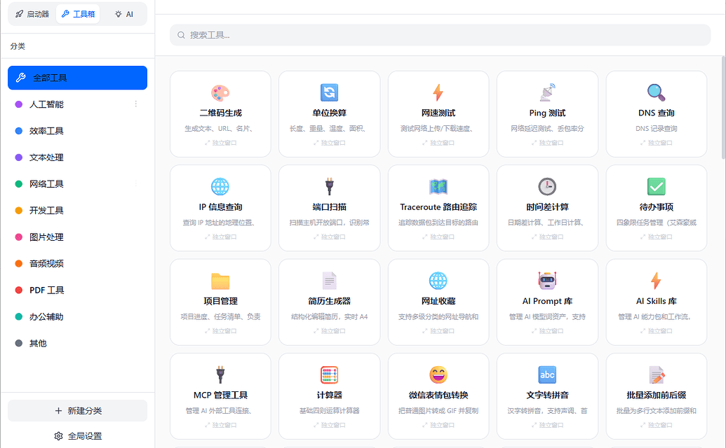Open the 人工智能 three-dot options menu
The image size is (726, 448).
135,104
